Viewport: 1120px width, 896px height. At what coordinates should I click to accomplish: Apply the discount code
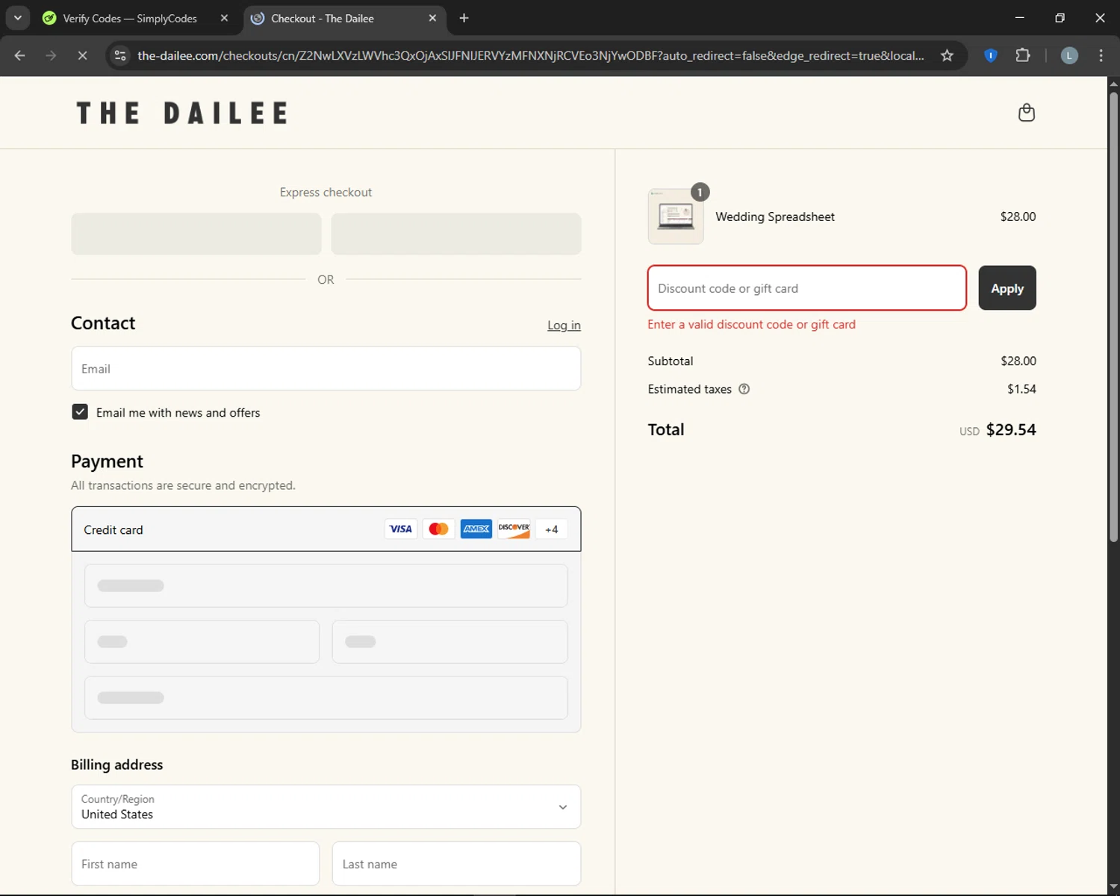[1007, 288]
